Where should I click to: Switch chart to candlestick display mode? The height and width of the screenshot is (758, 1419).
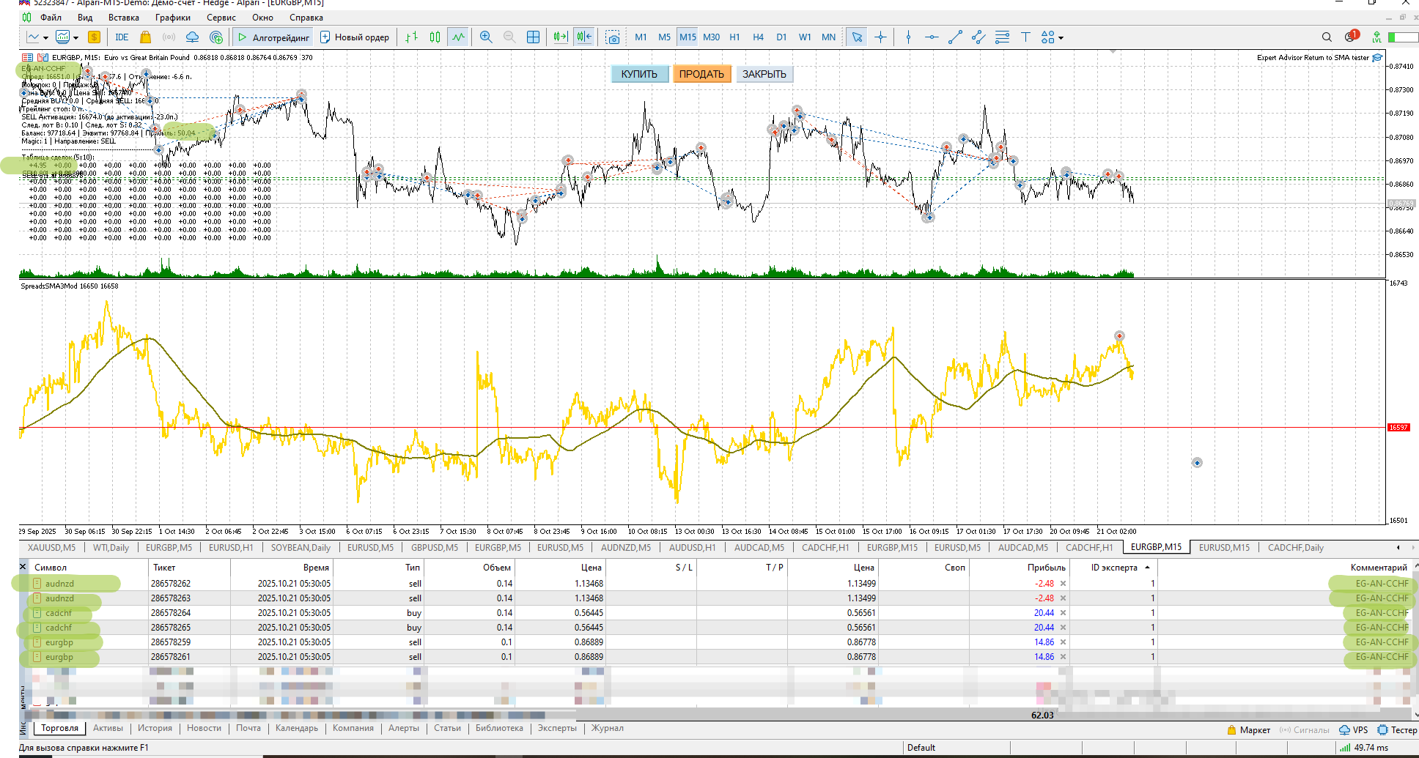tap(435, 37)
